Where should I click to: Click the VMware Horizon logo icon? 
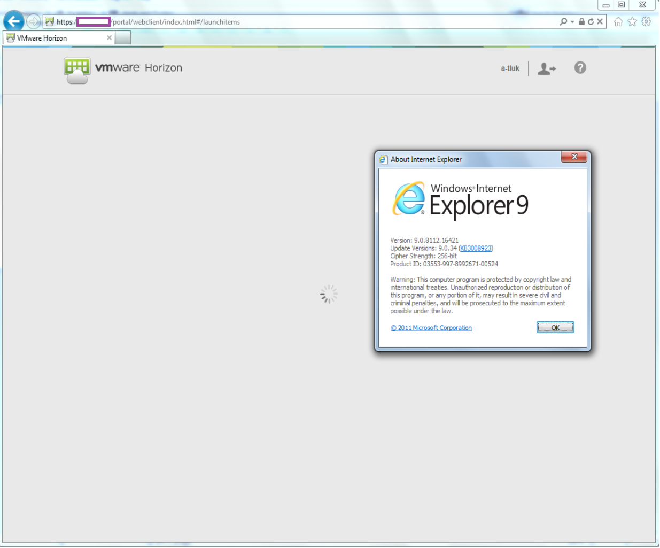(x=77, y=71)
